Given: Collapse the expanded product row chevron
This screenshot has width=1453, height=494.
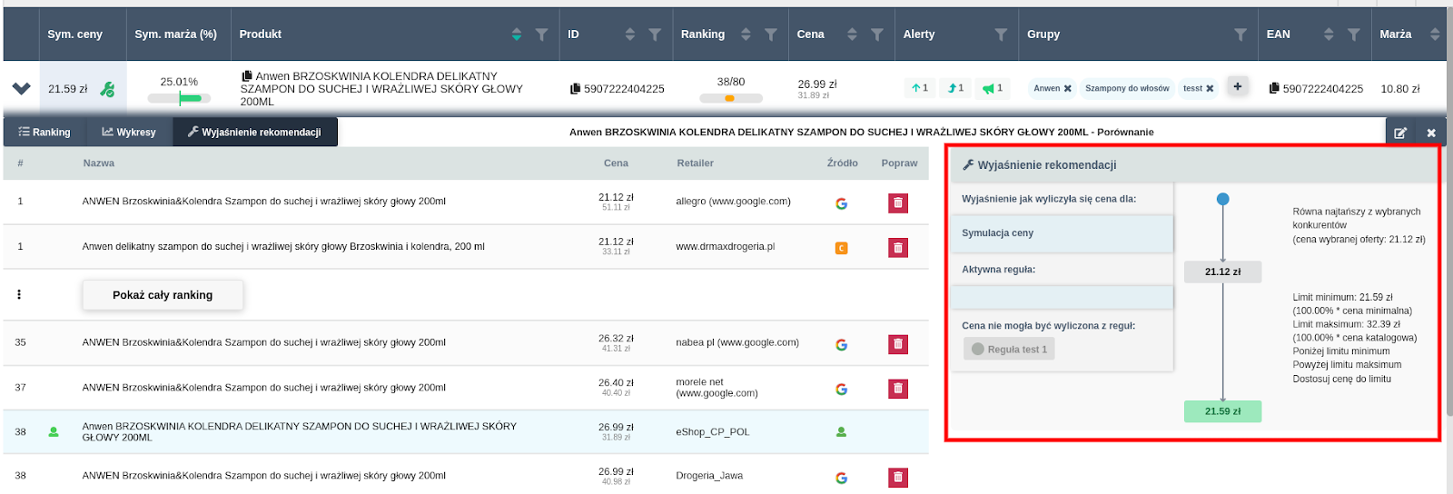Looking at the screenshot, I should tap(21, 88).
